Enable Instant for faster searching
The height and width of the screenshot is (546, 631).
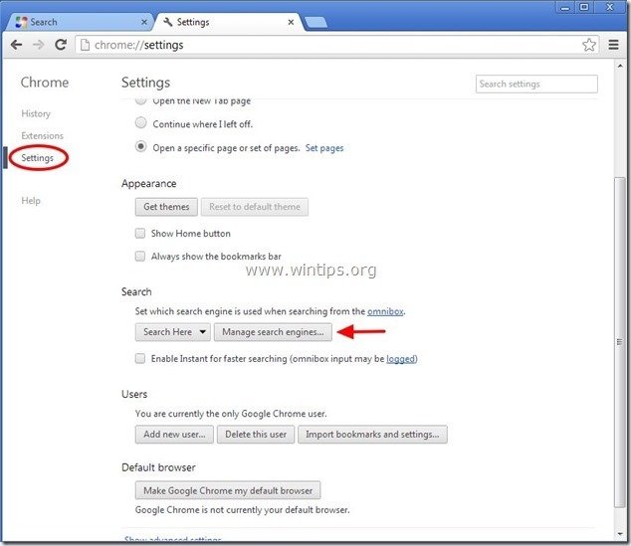[x=140, y=358]
